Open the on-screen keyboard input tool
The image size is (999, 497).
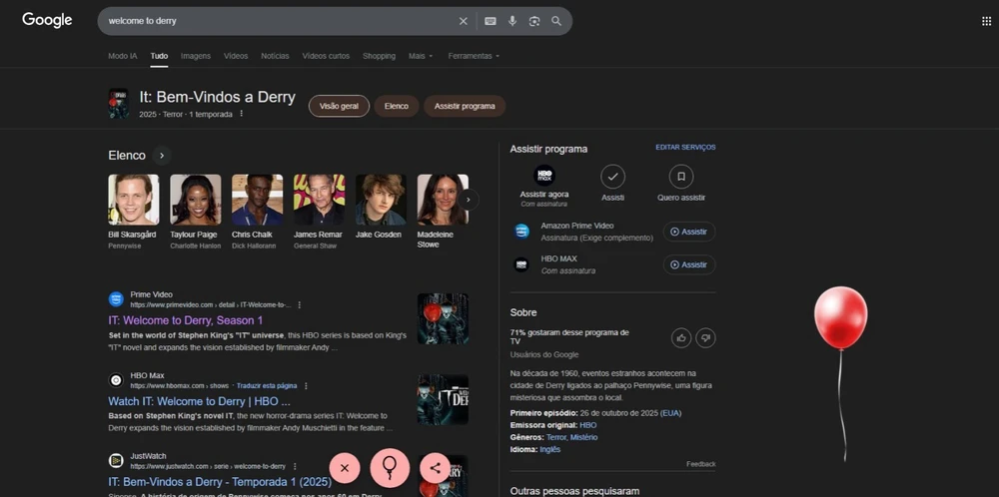point(490,21)
